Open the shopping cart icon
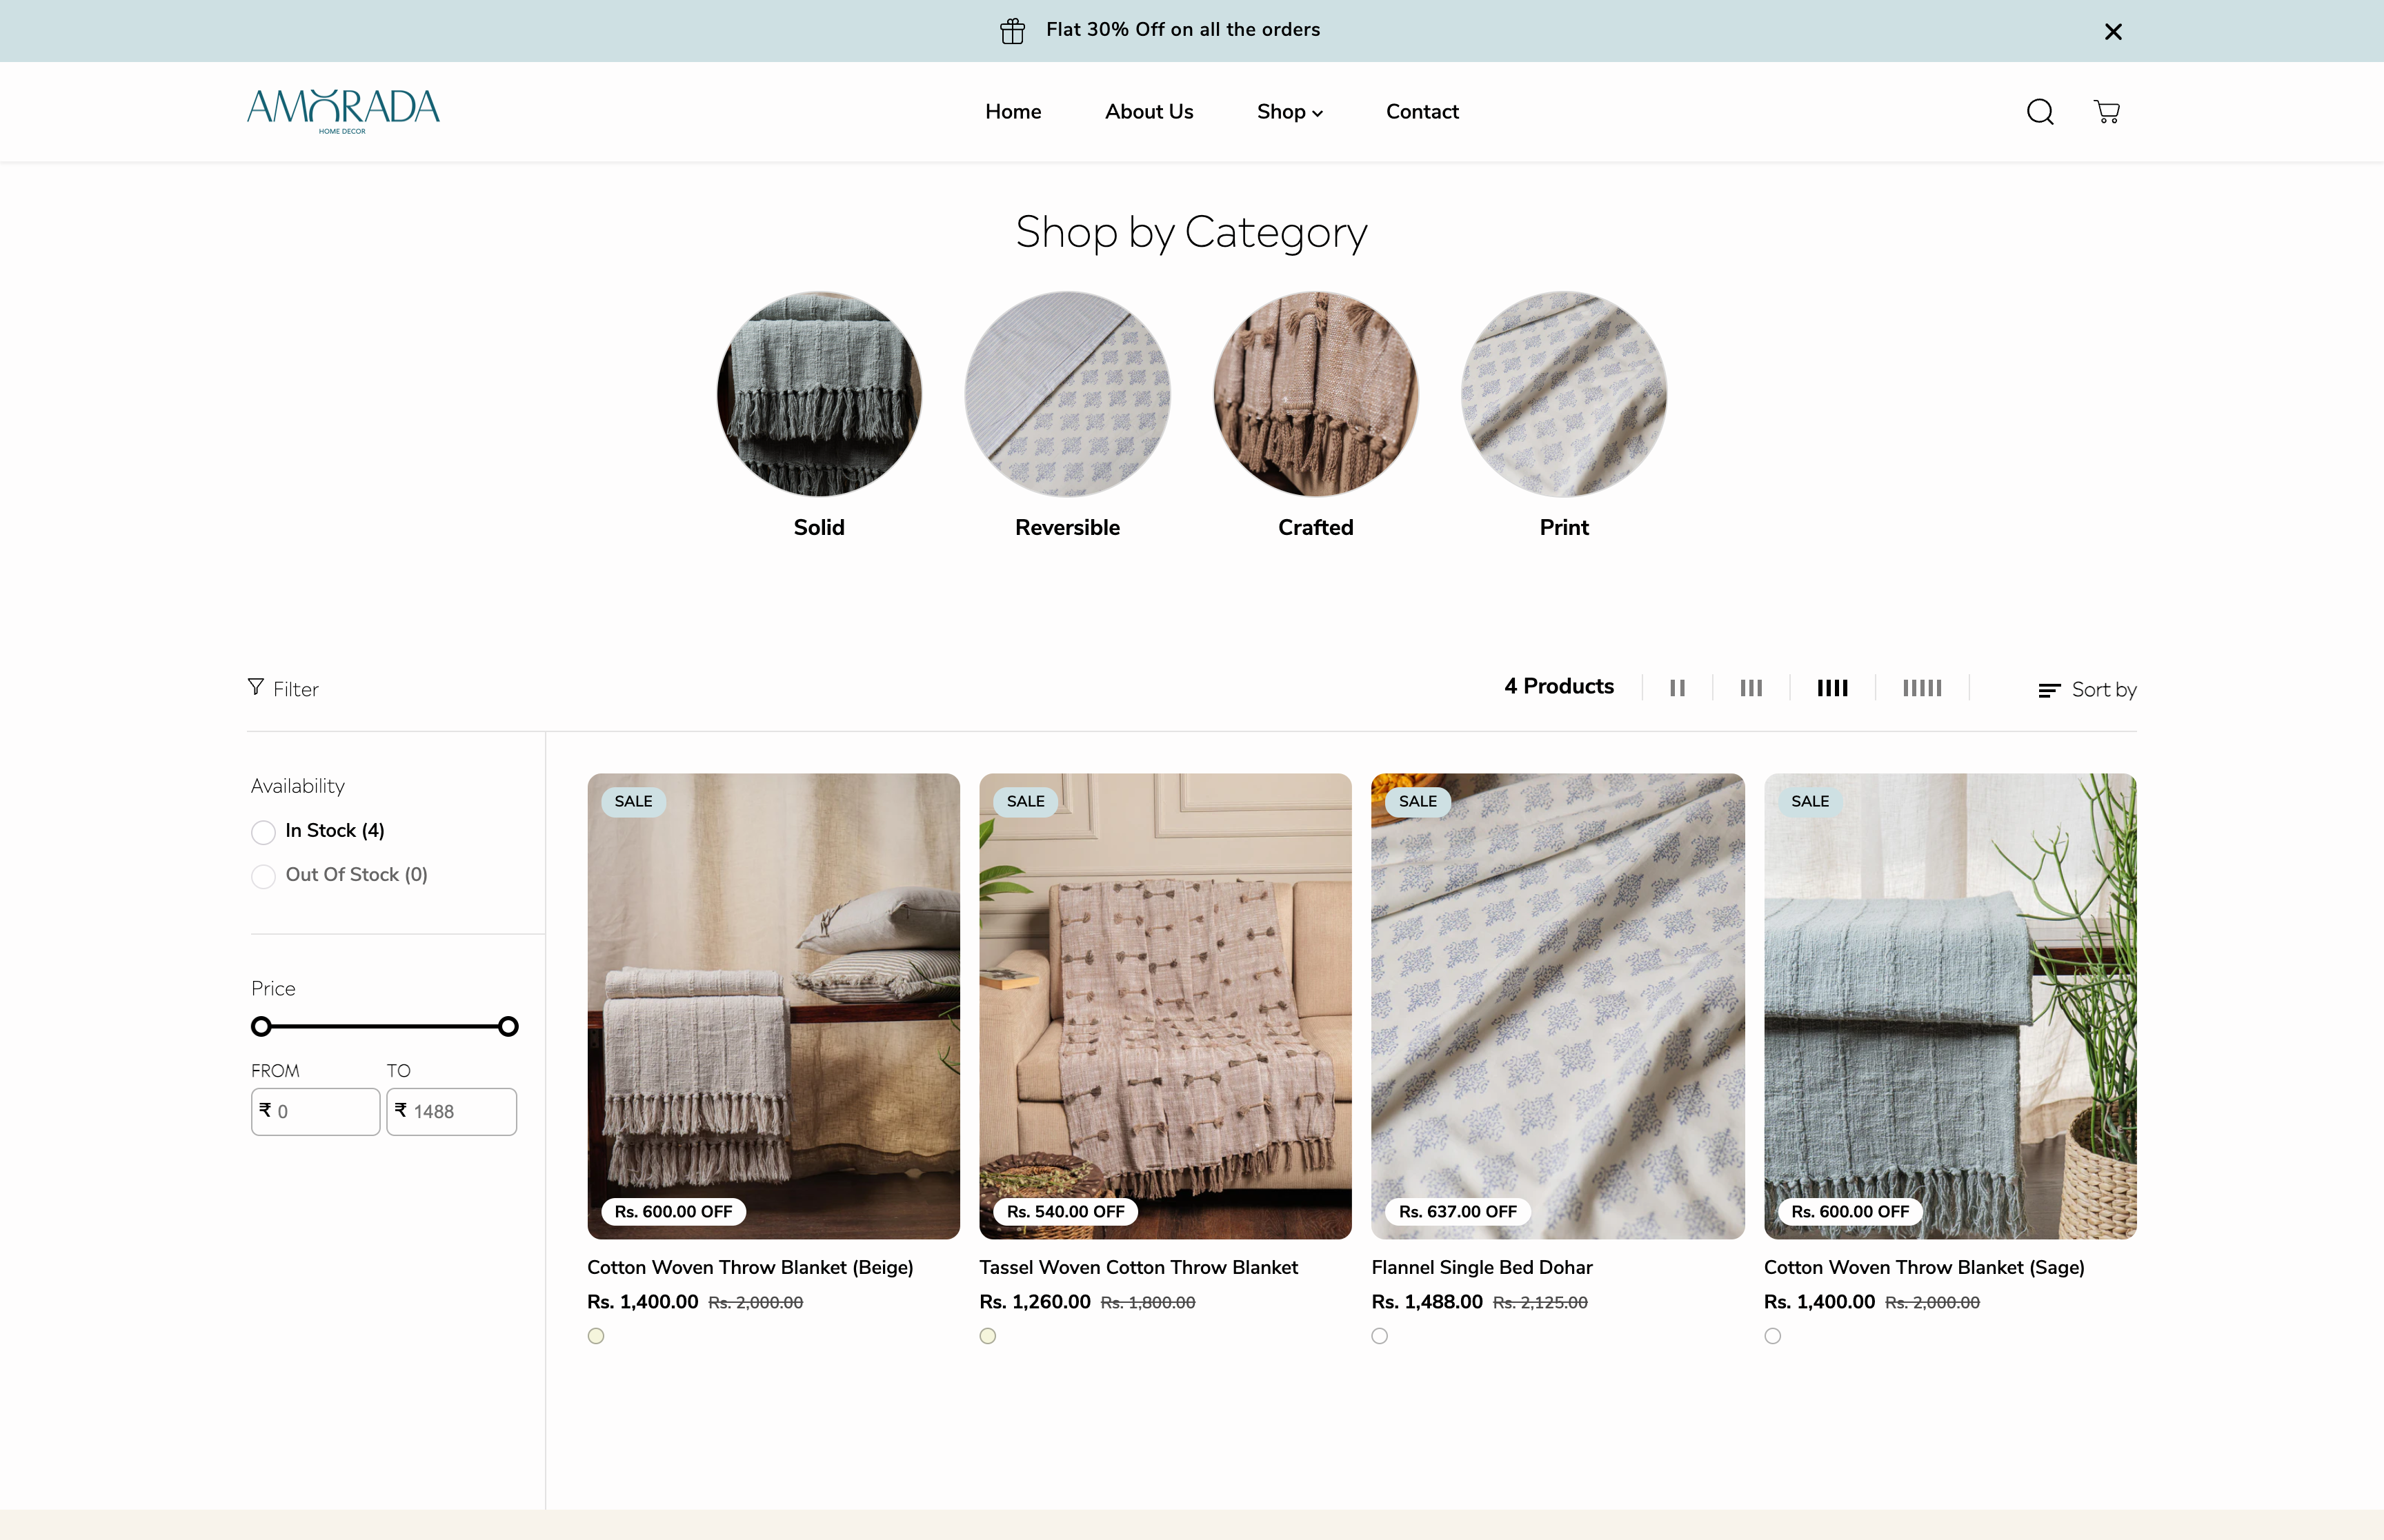2384x1540 pixels. pyautogui.click(x=2107, y=111)
